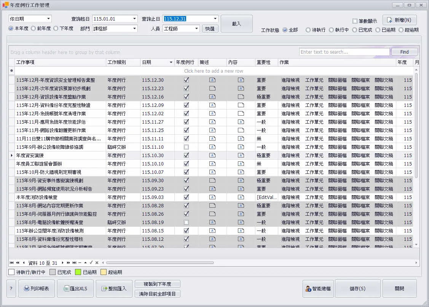Jump to last record in navigator

[75, 263]
